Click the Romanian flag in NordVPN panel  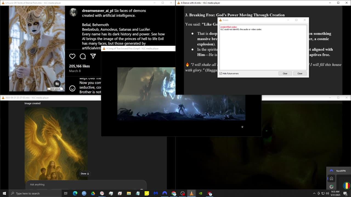tap(347, 186)
